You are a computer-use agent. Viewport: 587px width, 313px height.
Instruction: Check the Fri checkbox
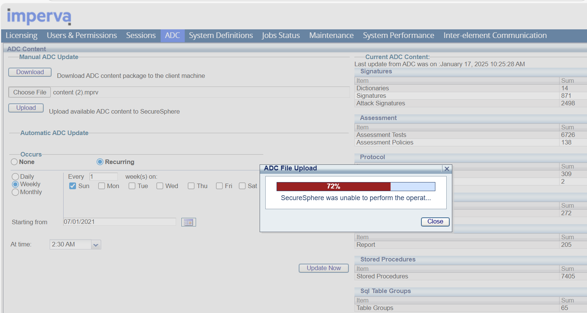coord(219,186)
